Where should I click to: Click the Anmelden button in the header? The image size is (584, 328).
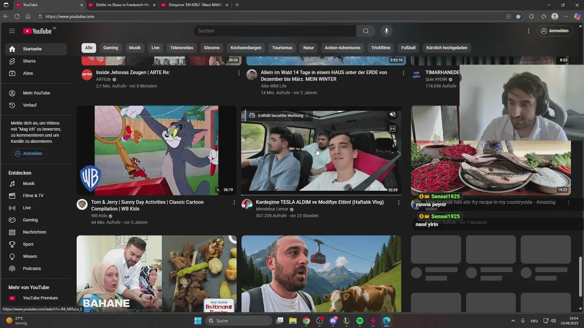click(555, 31)
